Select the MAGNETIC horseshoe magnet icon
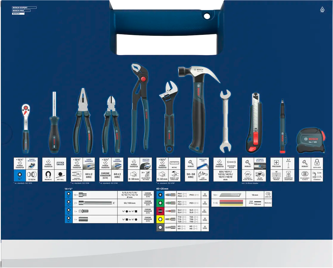Viewport: 333px width, 268px height. (48, 175)
